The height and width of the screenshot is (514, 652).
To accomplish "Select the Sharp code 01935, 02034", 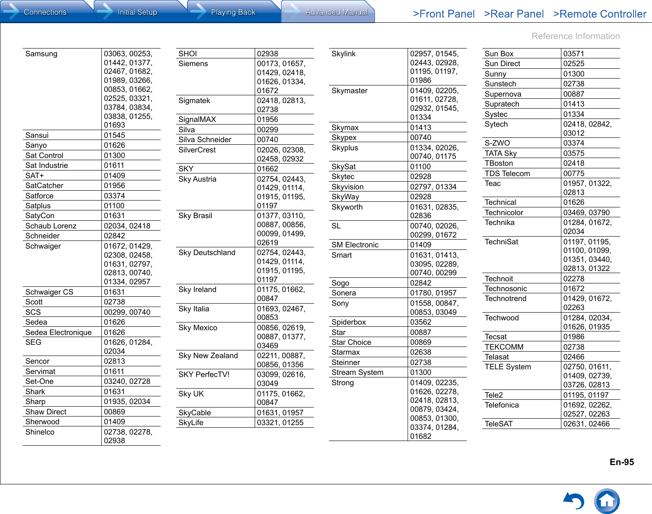I will coord(127,401).
